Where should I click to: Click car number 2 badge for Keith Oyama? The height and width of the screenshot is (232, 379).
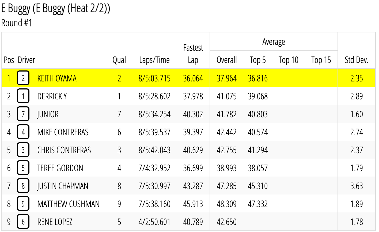[x=23, y=78]
